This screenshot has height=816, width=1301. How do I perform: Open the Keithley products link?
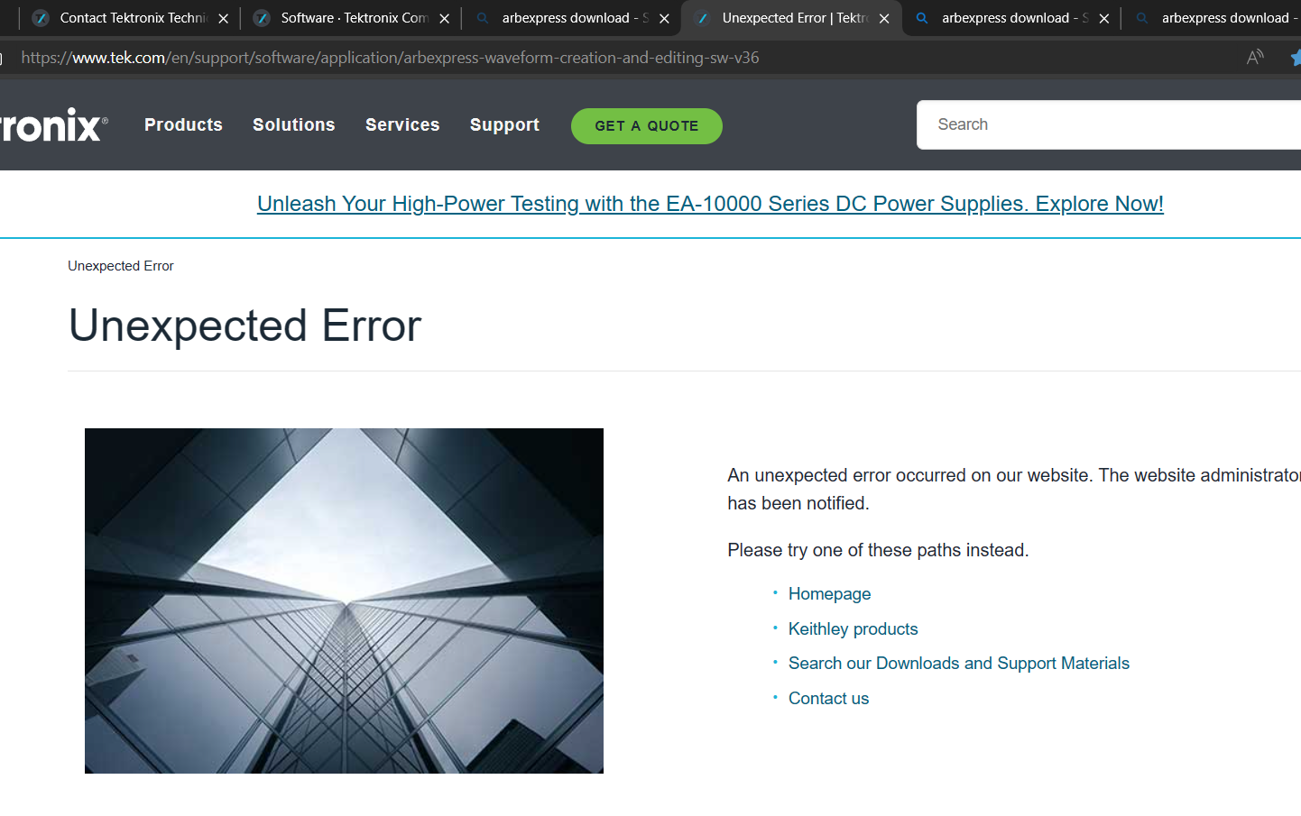pos(853,629)
